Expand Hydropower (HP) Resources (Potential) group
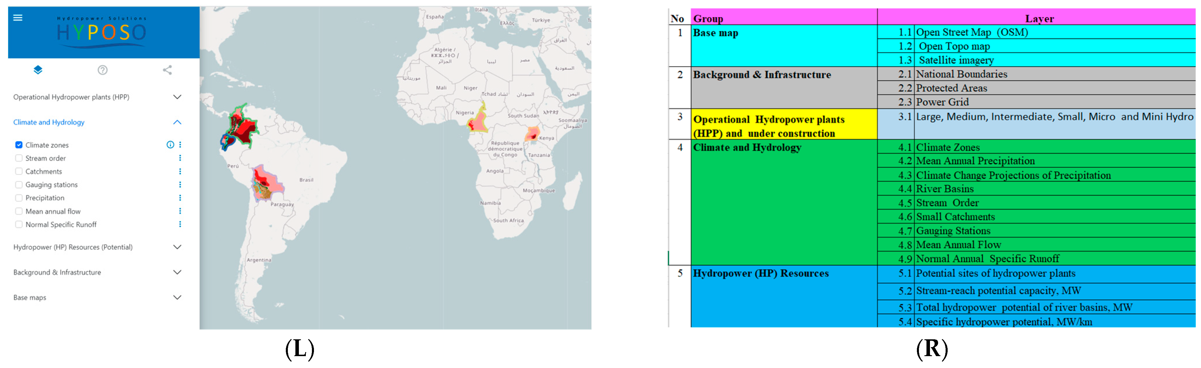This screenshot has height=368, width=1201. pos(177,247)
